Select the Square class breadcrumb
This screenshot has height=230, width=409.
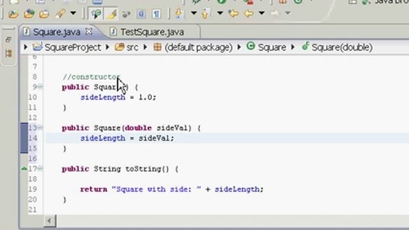click(272, 47)
